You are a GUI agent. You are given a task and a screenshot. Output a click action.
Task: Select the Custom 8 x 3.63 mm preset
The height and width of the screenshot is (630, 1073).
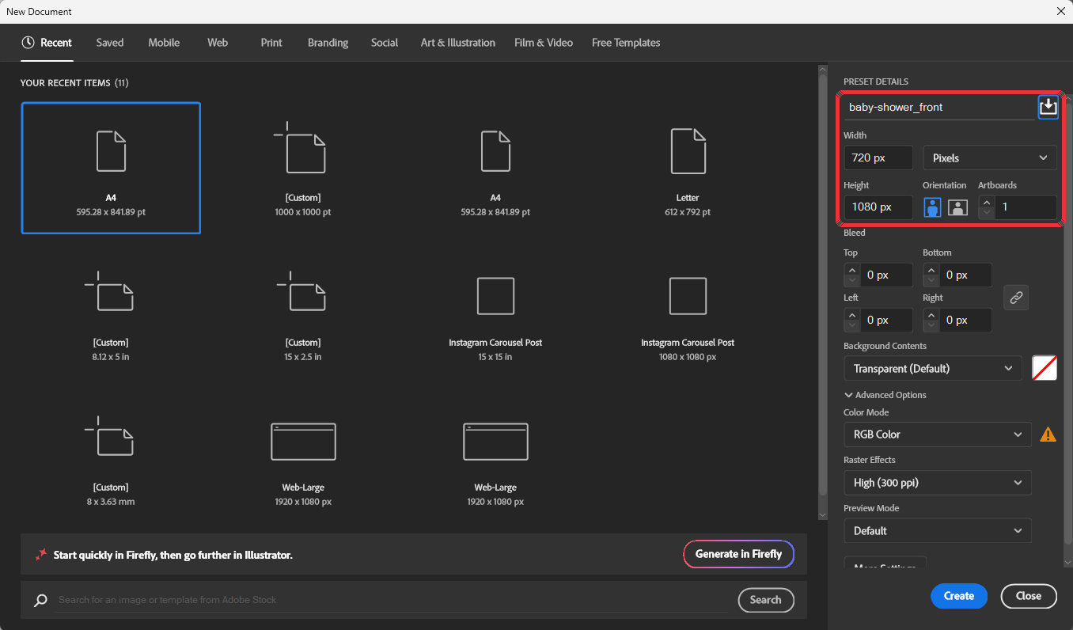(x=111, y=457)
